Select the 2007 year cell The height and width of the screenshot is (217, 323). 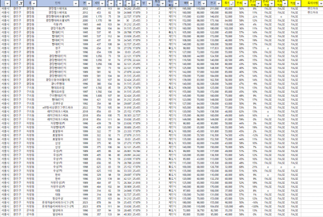[85, 80]
